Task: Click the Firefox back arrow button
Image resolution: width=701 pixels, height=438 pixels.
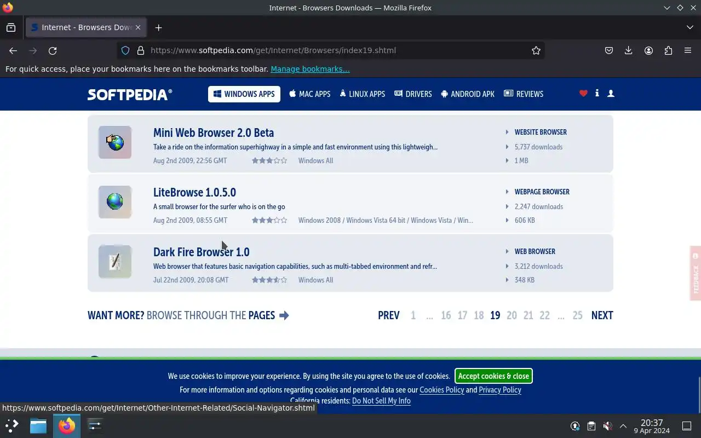Action: tap(13, 50)
